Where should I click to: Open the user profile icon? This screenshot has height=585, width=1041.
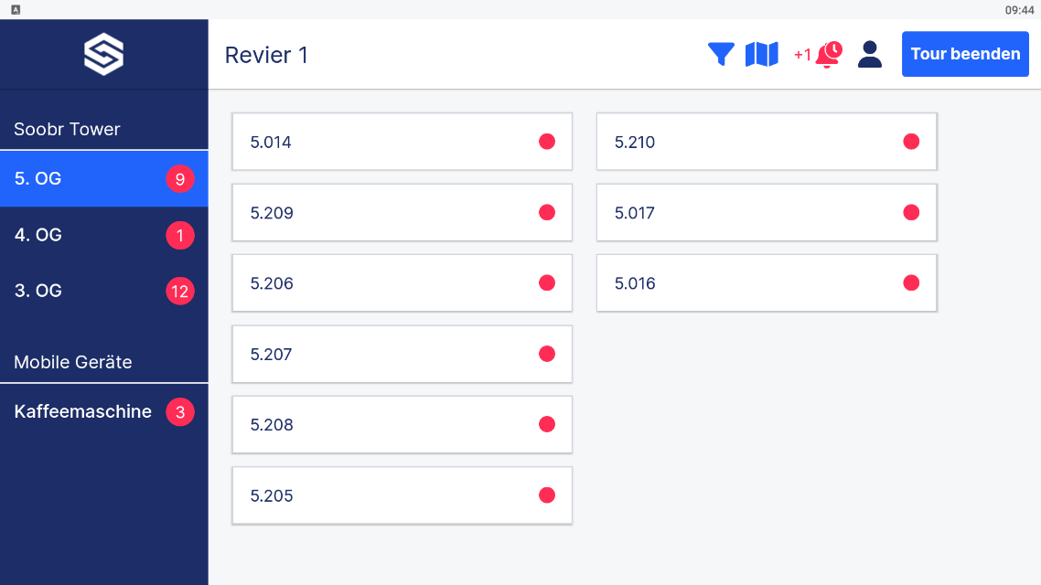coord(870,54)
